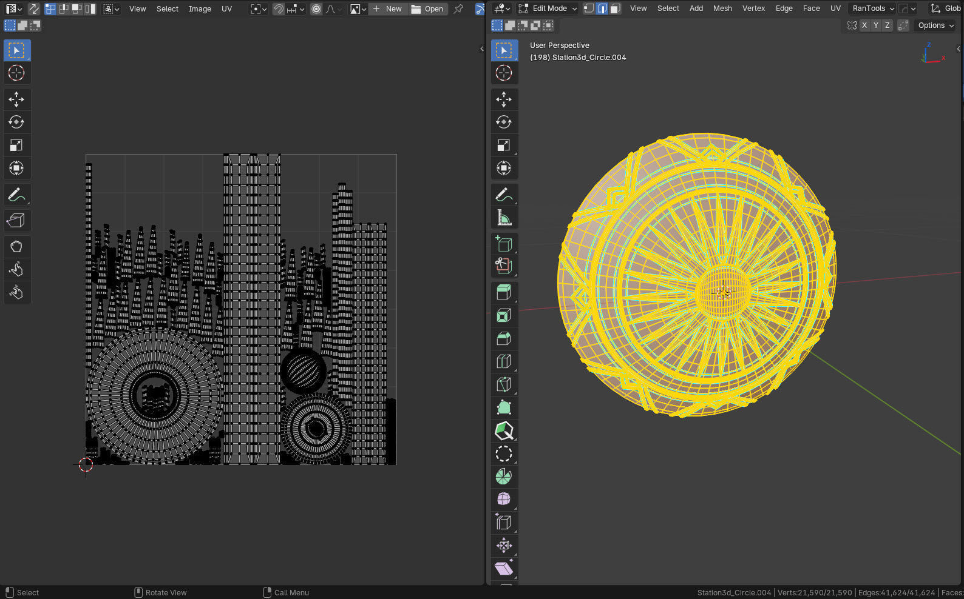Toggle UV sync selection
Screen dimensions: 964x599
(34, 9)
